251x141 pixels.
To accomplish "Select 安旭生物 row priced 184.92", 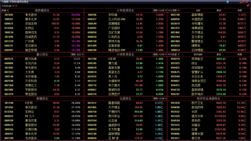I will tap(42, 23).
